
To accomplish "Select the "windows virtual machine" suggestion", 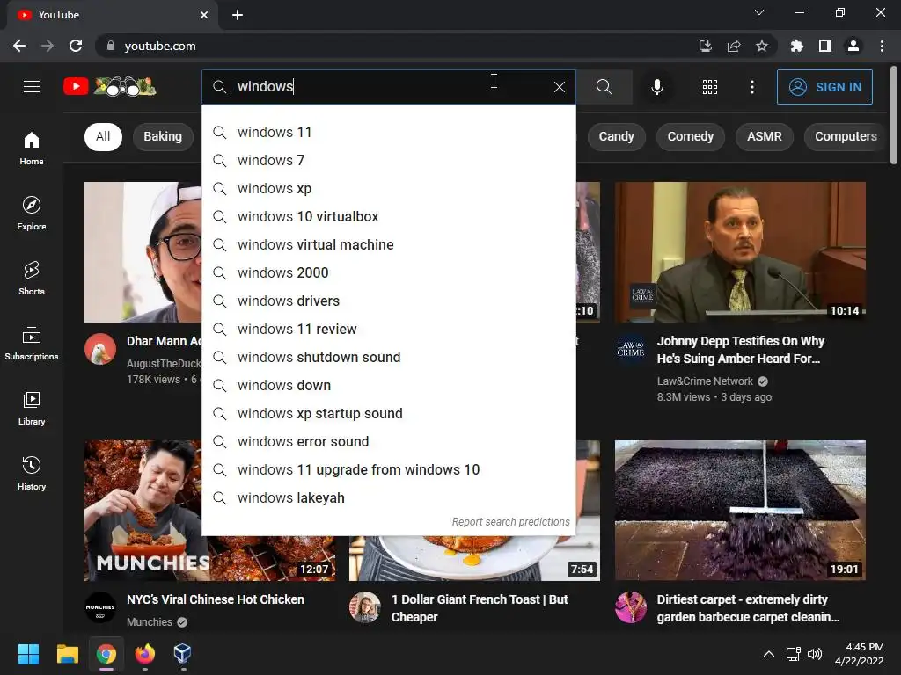I will point(388,245).
